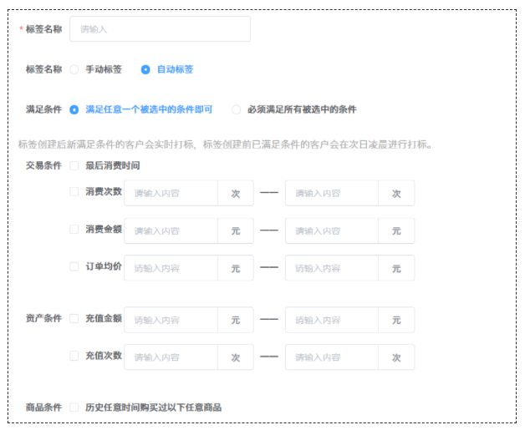The width and height of the screenshot is (525, 430).
Task: Click the maximum 消费金额 input box
Action: 332,230
